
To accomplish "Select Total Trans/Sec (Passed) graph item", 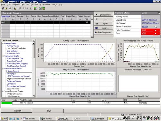I will click(x=16, y=66).
